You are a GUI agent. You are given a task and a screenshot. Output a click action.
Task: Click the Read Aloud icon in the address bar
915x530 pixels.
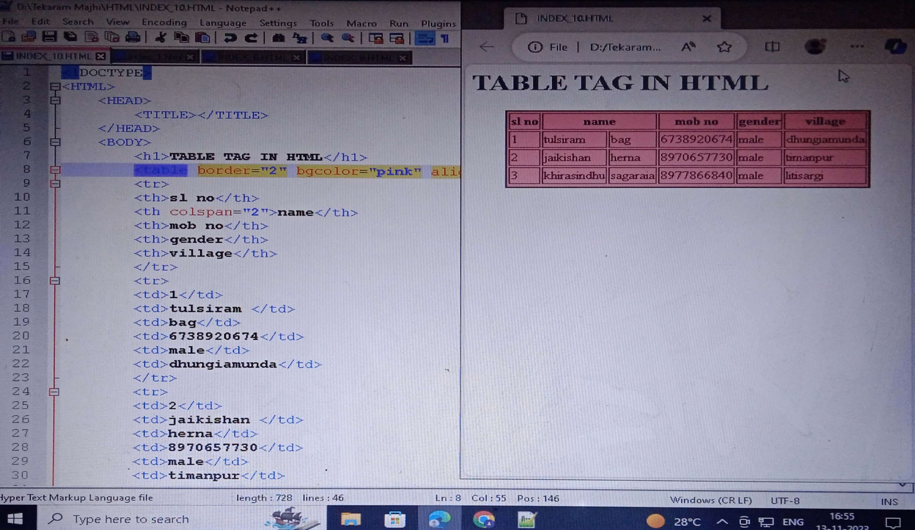tap(688, 47)
